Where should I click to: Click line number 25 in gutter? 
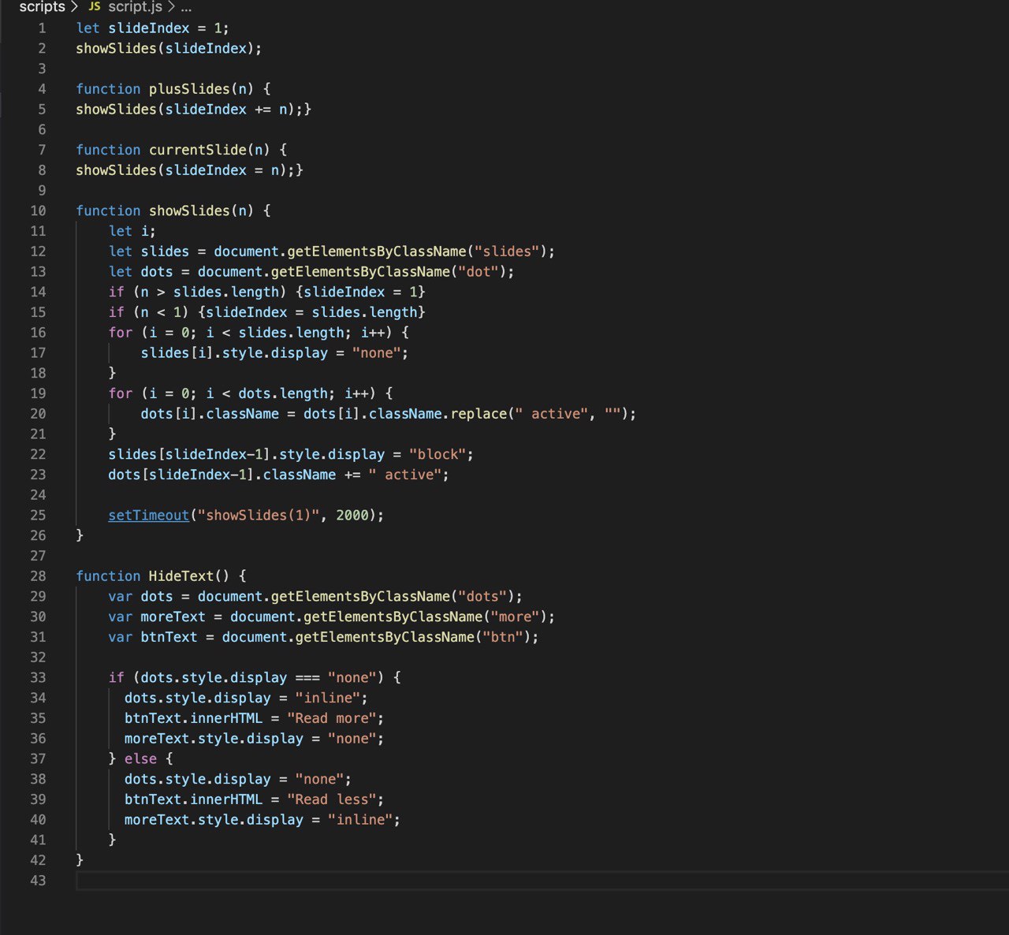pos(38,515)
